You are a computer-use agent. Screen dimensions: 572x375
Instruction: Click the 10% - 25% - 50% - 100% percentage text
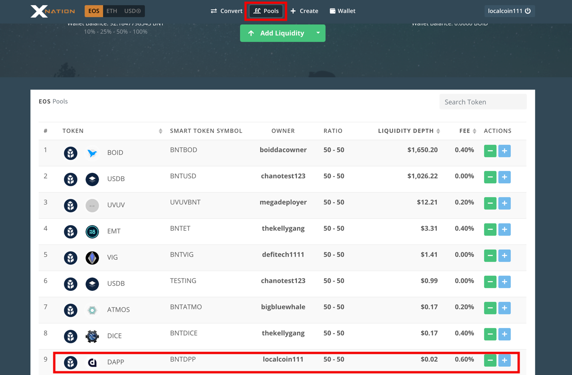[115, 32]
